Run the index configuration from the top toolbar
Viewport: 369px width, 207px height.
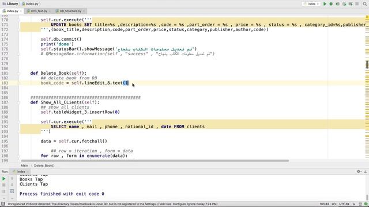[x=325, y=4]
